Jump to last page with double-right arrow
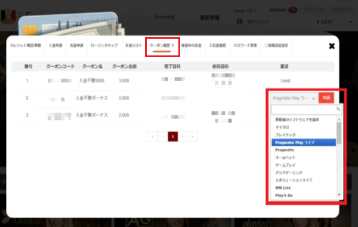The image size is (358, 227). [x=193, y=136]
